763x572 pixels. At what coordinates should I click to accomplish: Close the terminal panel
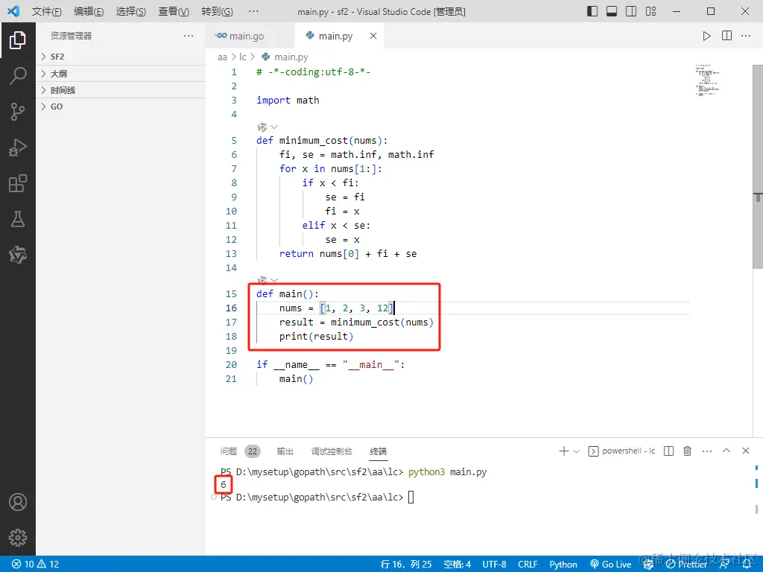click(745, 451)
